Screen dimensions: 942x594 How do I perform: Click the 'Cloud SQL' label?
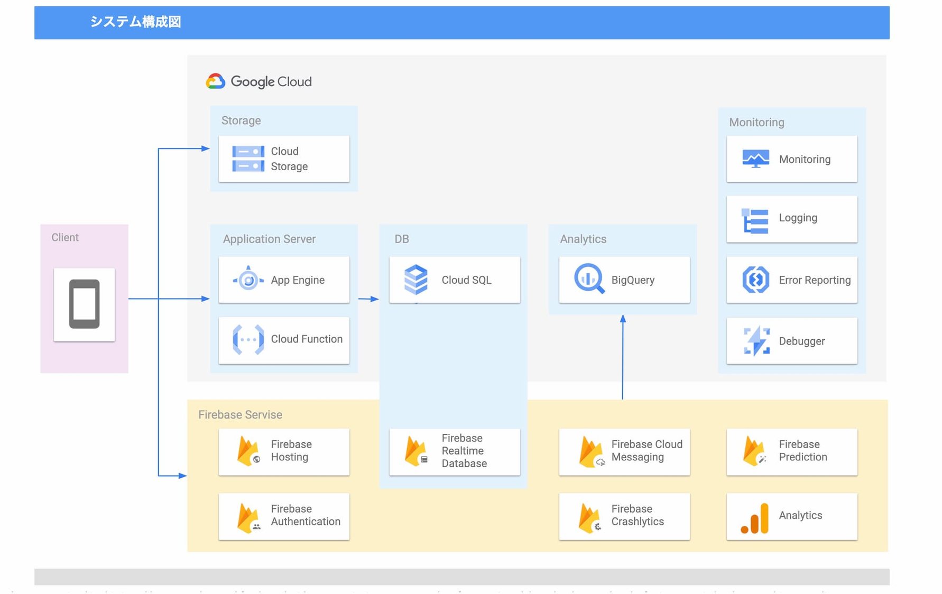point(466,280)
